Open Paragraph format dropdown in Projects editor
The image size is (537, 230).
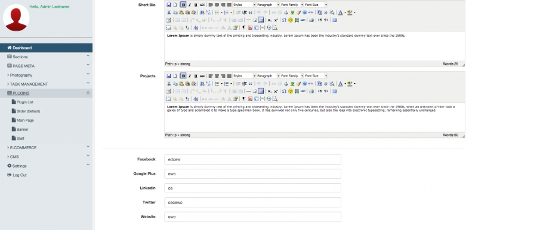[x=268, y=75]
